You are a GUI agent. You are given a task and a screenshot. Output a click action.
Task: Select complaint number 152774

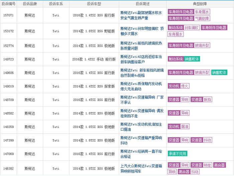[8, 46]
